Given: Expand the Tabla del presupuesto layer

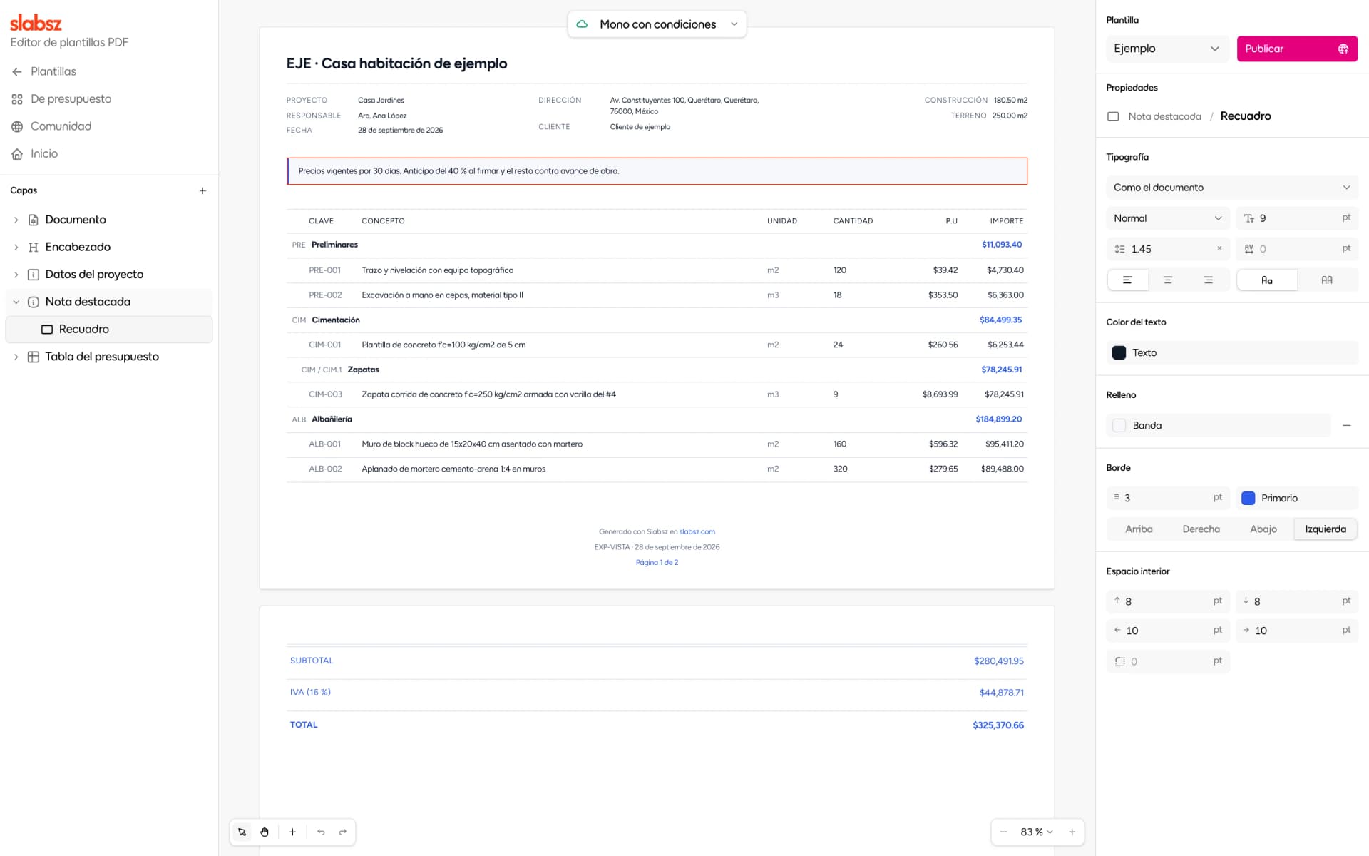Looking at the screenshot, I should pyautogui.click(x=16, y=357).
